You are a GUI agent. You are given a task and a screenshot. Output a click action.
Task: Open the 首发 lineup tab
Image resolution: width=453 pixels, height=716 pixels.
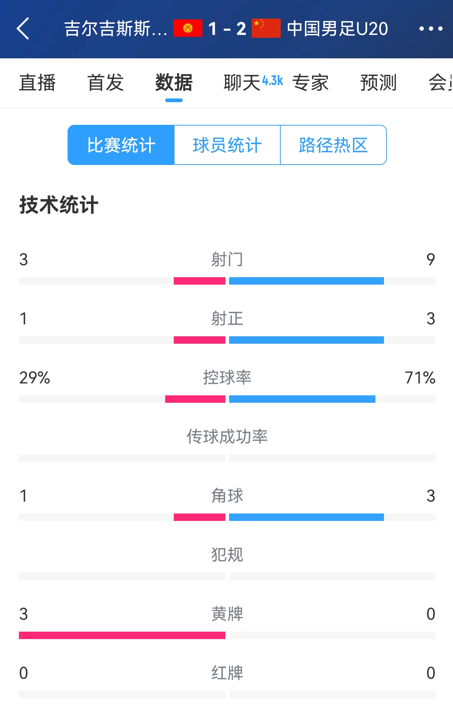(105, 82)
